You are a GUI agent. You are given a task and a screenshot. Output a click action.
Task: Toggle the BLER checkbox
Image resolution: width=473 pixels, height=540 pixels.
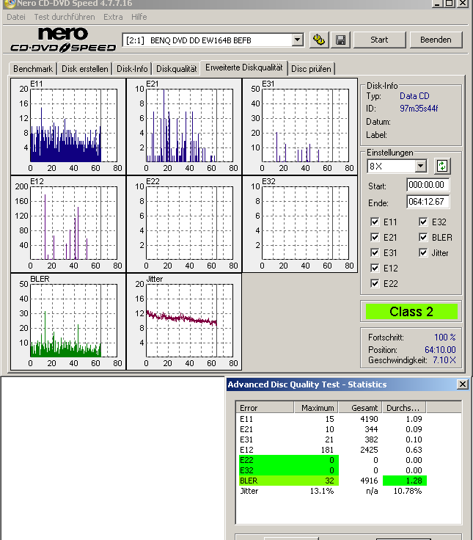click(x=423, y=238)
